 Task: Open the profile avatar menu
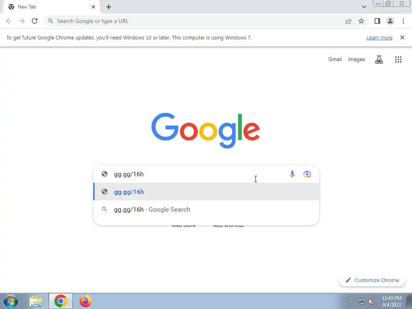[390, 21]
